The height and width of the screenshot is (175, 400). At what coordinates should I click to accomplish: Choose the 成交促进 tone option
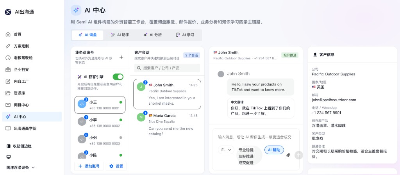pyautogui.click(x=246, y=162)
